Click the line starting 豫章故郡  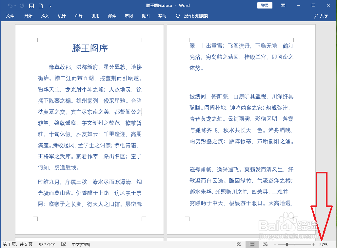(95, 67)
